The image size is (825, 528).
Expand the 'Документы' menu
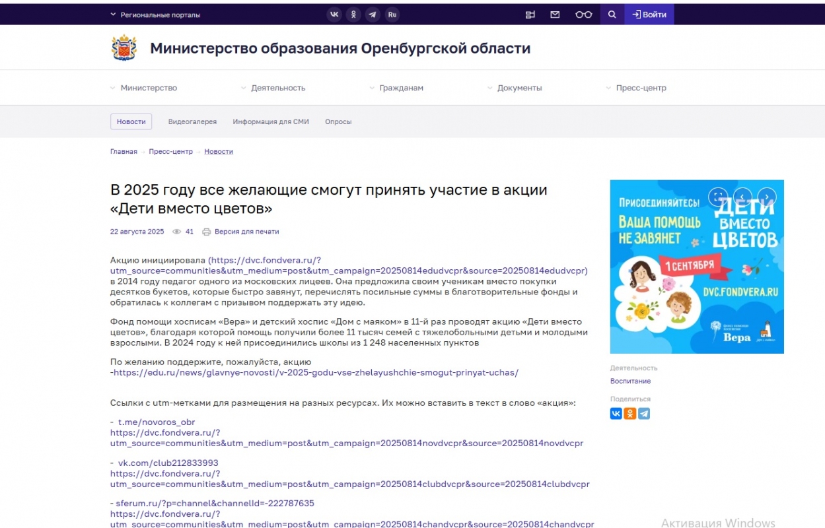click(x=519, y=88)
